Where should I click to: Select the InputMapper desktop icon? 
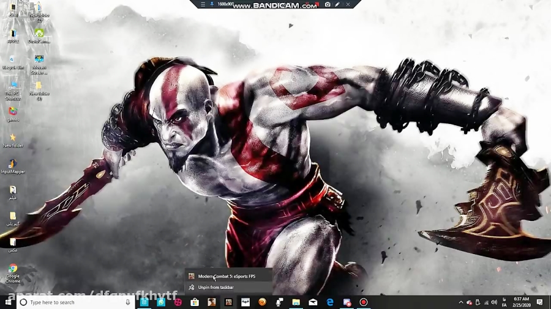tap(13, 167)
